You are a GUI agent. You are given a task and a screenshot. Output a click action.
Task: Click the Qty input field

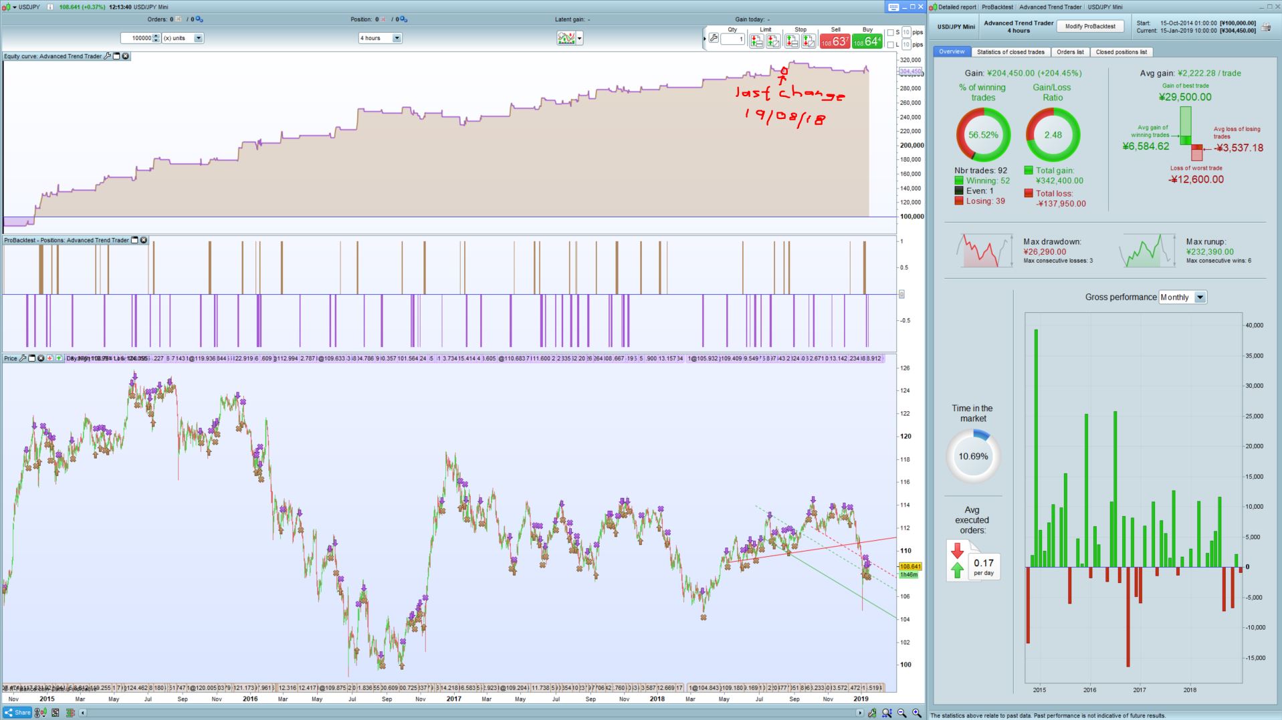[x=733, y=39]
